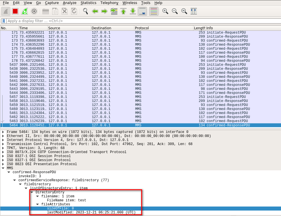The image size is (281, 216).
Task: Open the Analyze menu
Action: point(69,3)
